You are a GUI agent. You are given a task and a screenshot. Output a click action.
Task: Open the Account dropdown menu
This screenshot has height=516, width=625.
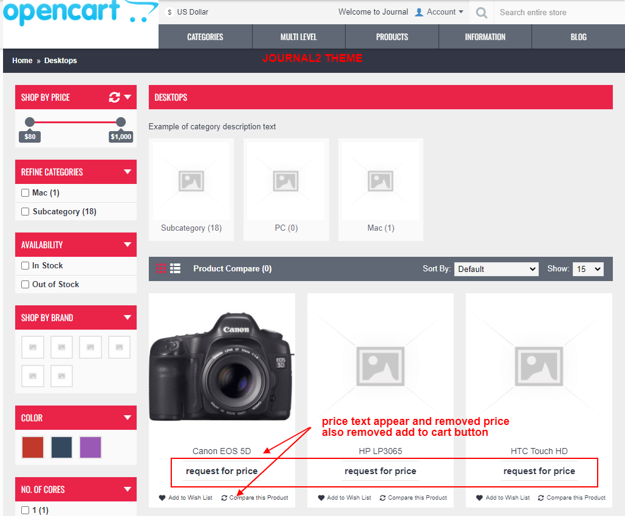pos(439,12)
